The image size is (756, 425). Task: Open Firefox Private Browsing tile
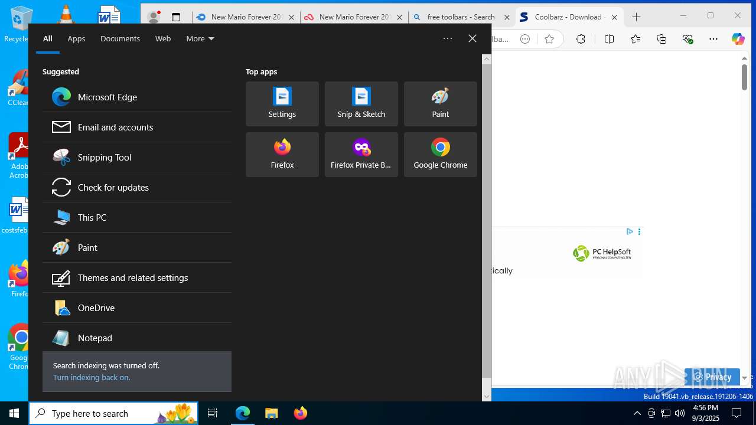(361, 155)
